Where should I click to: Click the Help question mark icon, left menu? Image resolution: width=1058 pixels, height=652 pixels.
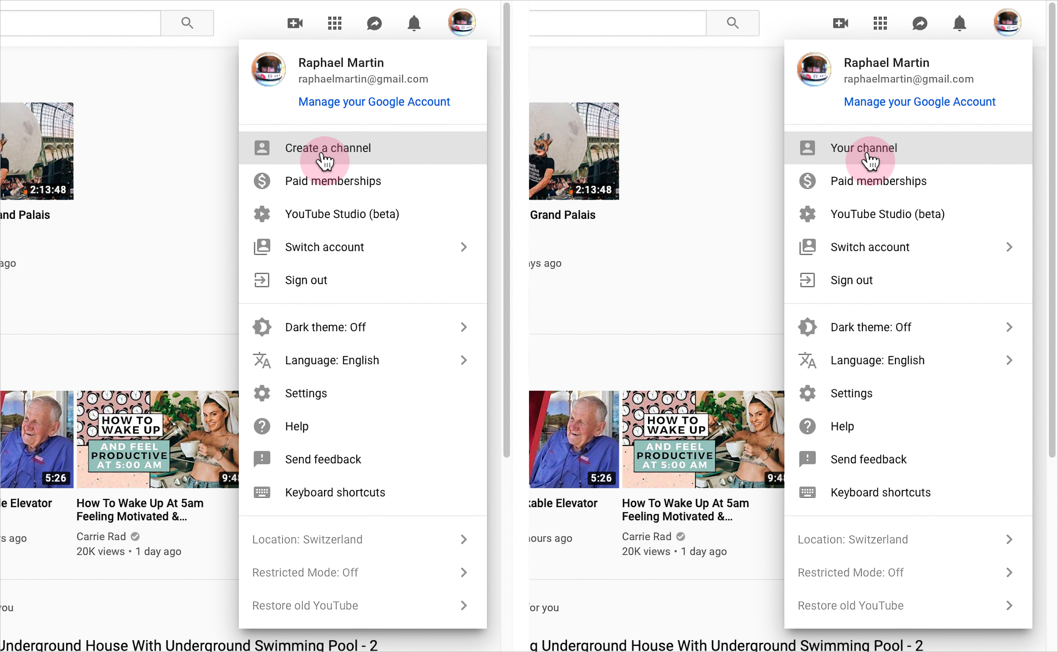pyautogui.click(x=262, y=426)
